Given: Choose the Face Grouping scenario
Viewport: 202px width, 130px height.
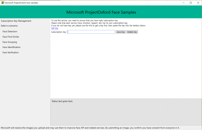Looking at the screenshot, I should click(x=10, y=42).
